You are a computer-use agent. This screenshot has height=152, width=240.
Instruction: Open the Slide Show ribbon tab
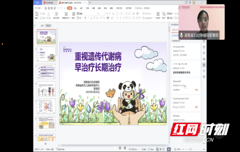[x=99, y=8]
